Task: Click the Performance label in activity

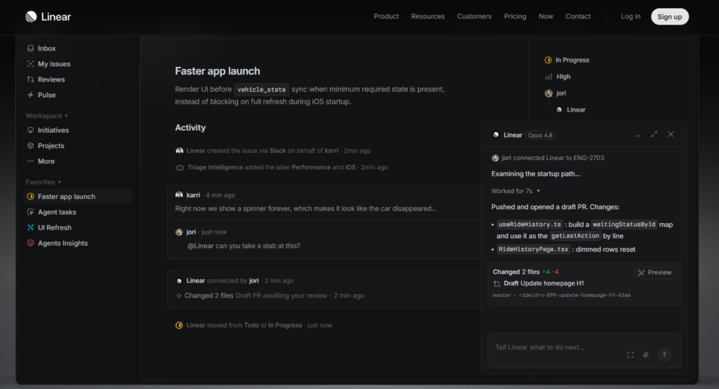Action: click(311, 167)
